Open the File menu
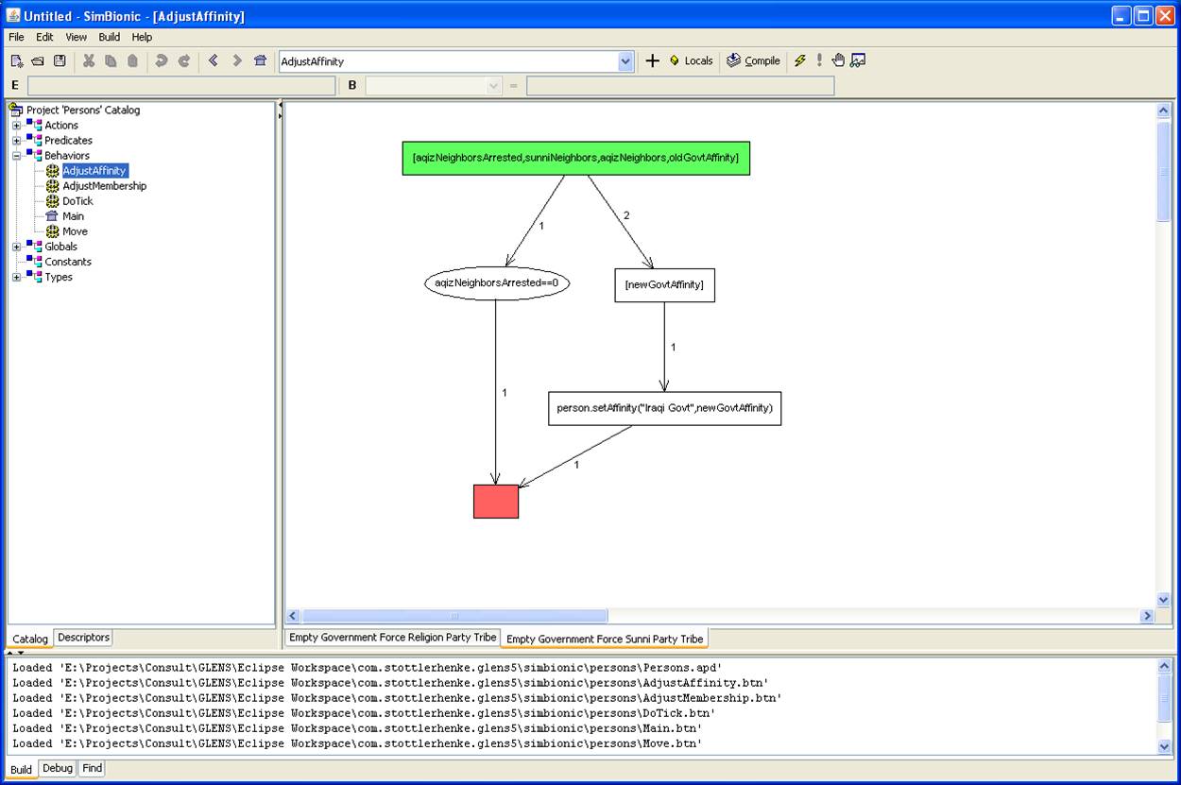1181x785 pixels. tap(16, 37)
